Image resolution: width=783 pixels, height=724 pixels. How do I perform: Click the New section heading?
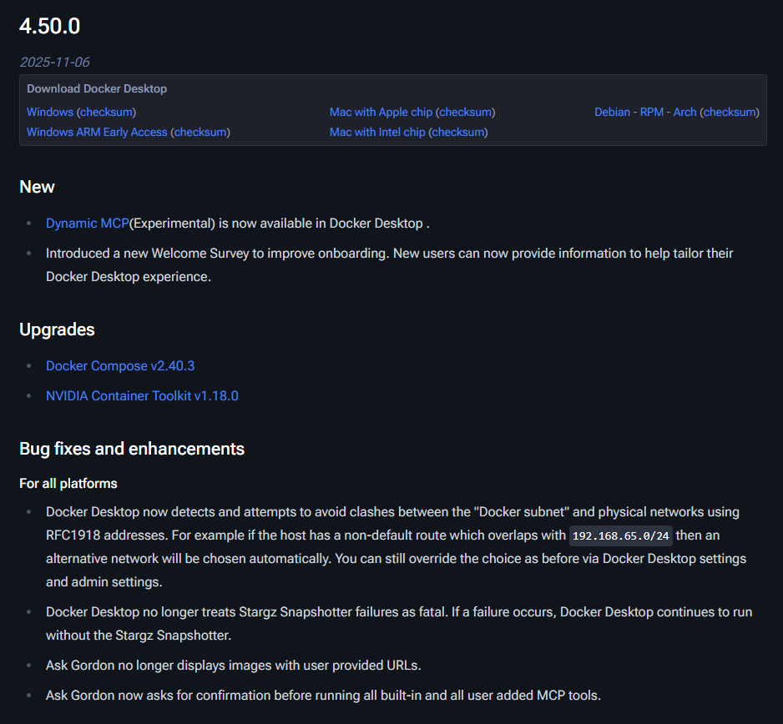click(x=37, y=187)
